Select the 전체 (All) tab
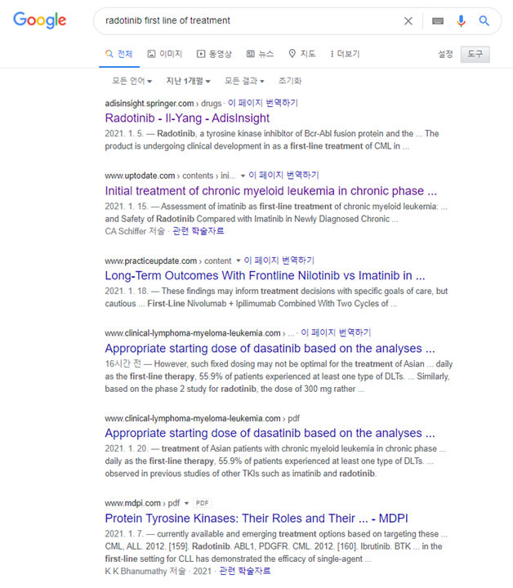 pyautogui.click(x=119, y=54)
